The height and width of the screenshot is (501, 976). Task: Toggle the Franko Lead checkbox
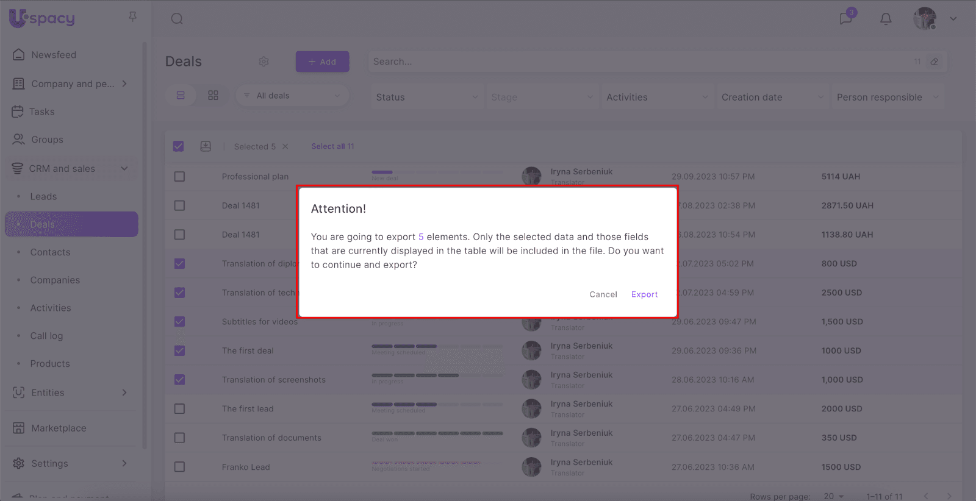point(179,467)
